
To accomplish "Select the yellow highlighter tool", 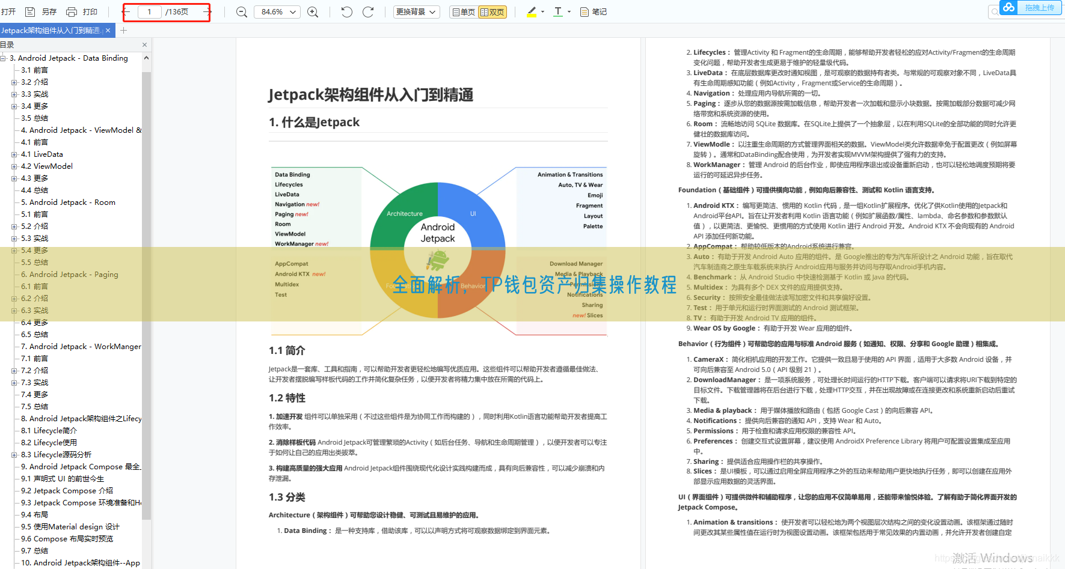I will 532,12.
